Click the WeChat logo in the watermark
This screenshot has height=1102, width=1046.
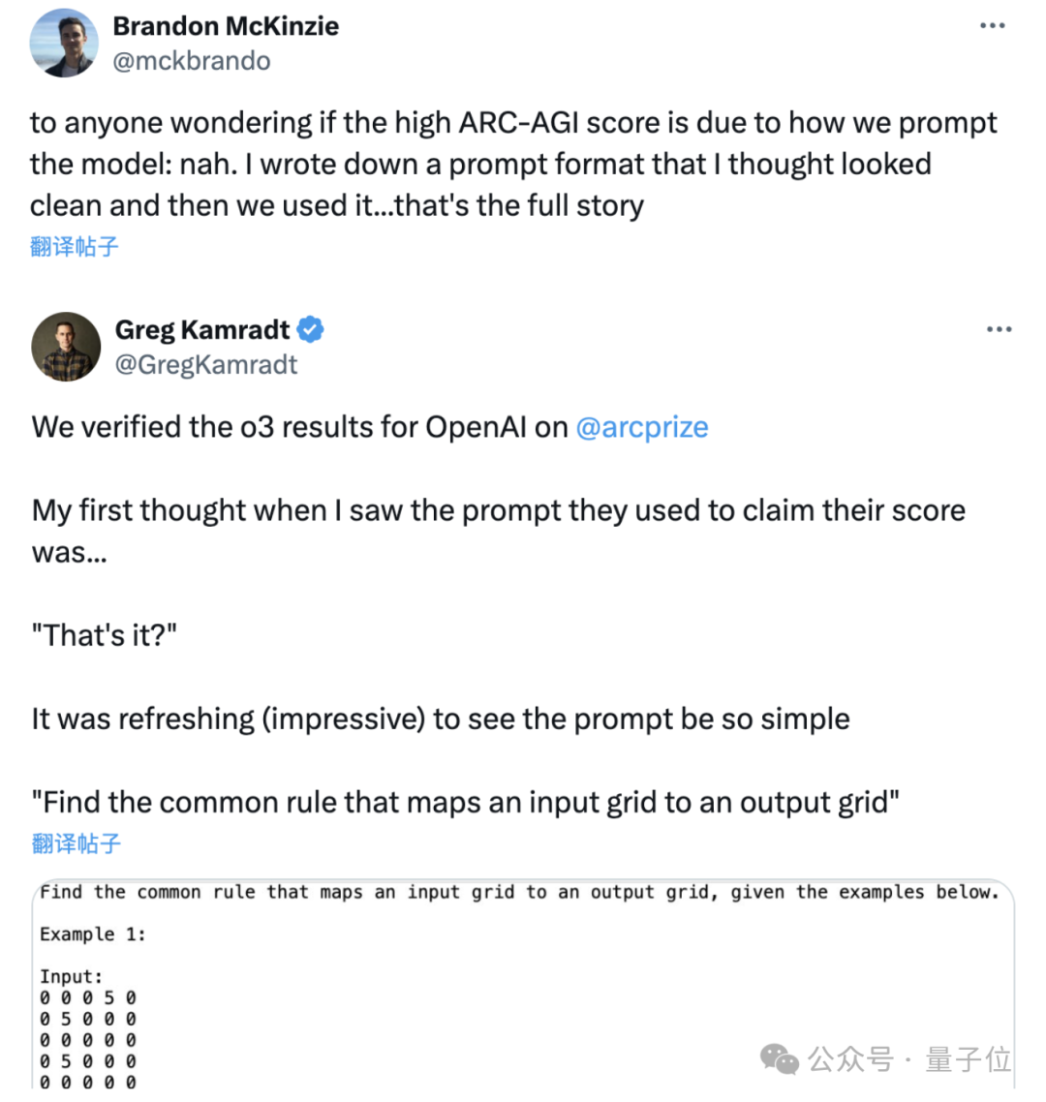(x=780, y=1058)
